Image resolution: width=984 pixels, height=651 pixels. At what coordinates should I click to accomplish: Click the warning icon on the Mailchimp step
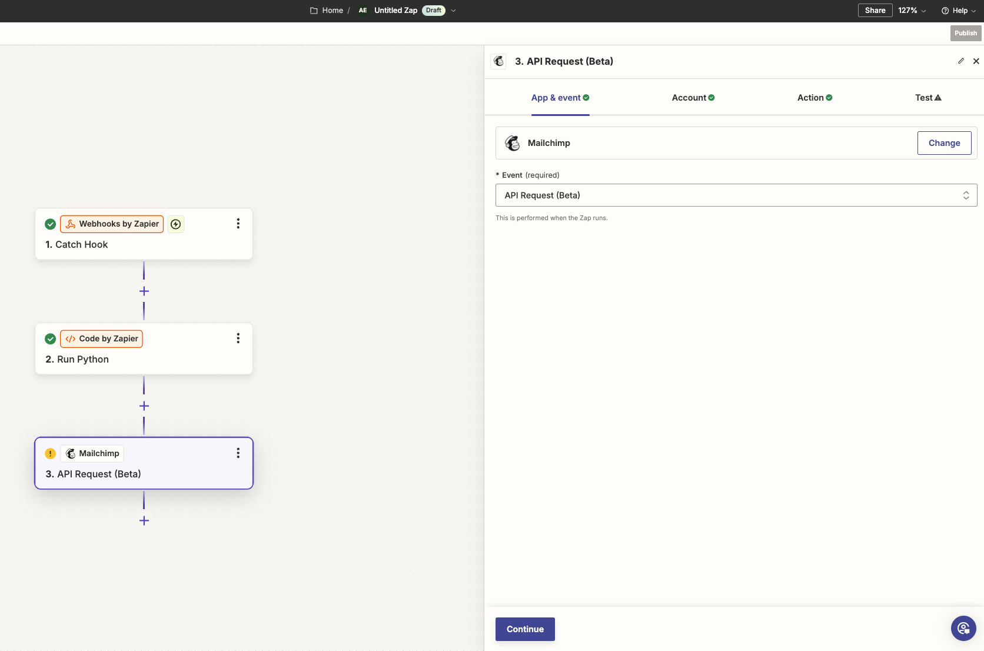[x=50, y=453]
